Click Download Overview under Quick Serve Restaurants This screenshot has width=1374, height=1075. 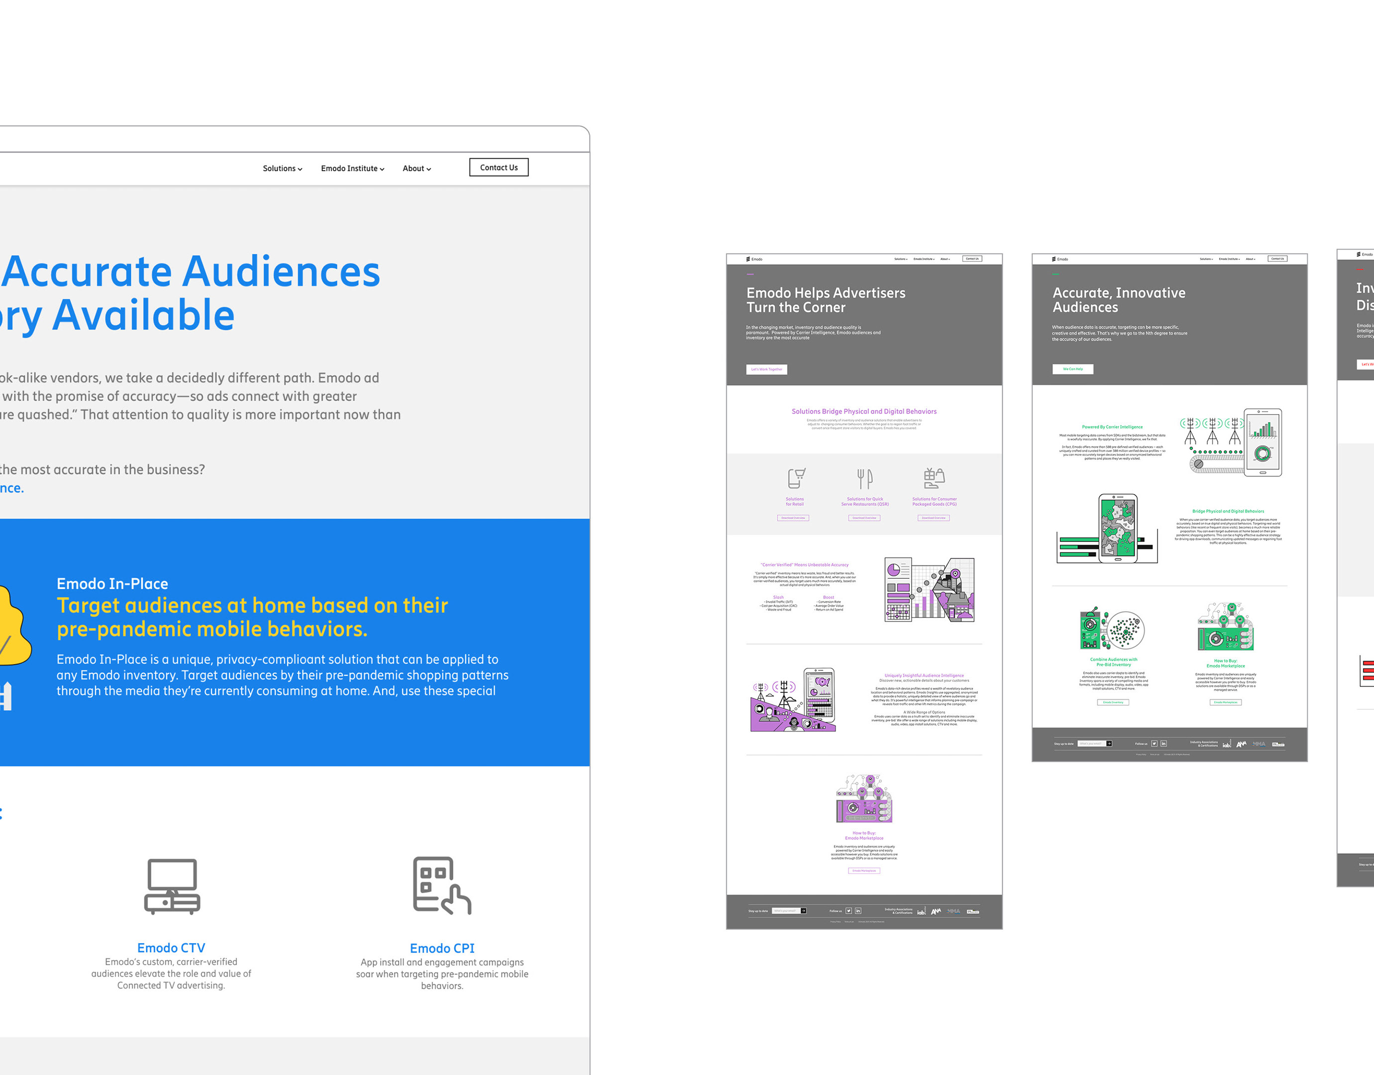(x=864, y=518)
